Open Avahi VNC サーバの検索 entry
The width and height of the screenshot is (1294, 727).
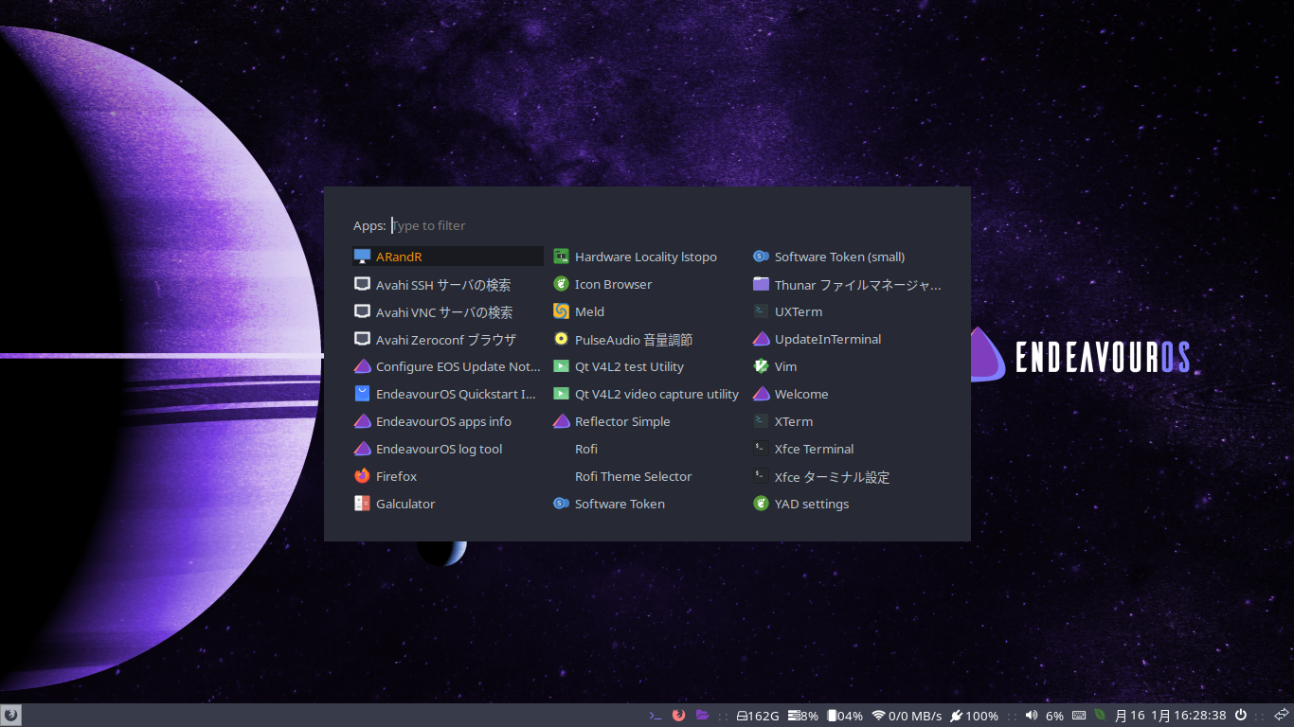click(x=447, y=311)
